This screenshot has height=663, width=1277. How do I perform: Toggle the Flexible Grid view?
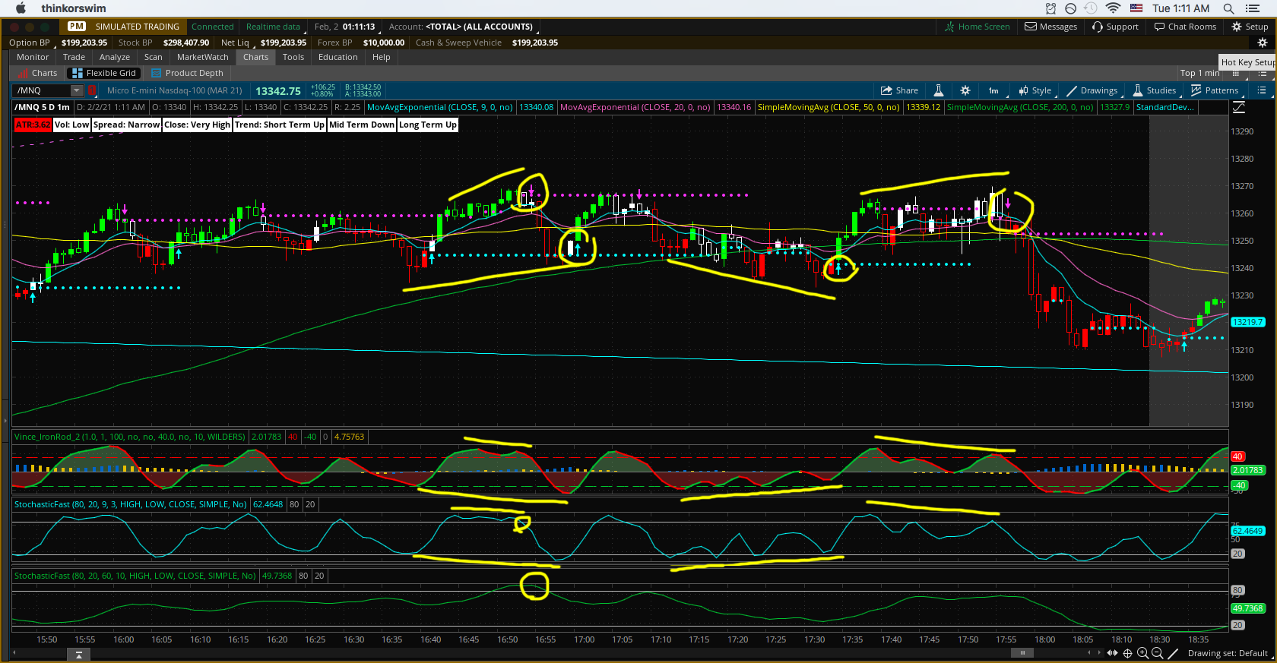(104, 73)
